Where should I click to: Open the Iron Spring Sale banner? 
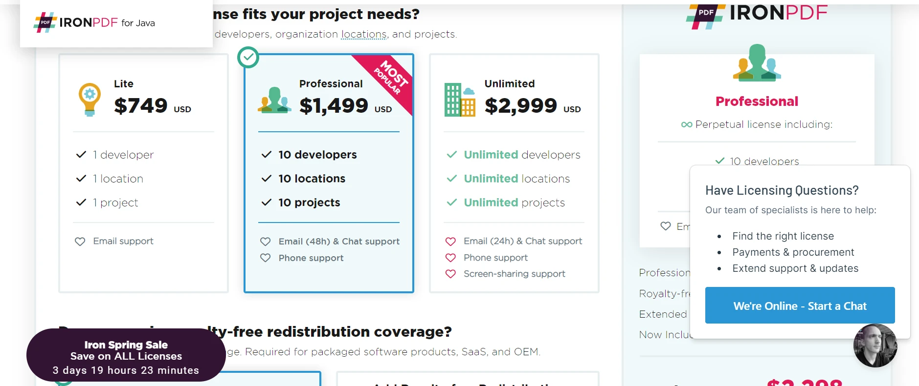click(126, 355)
